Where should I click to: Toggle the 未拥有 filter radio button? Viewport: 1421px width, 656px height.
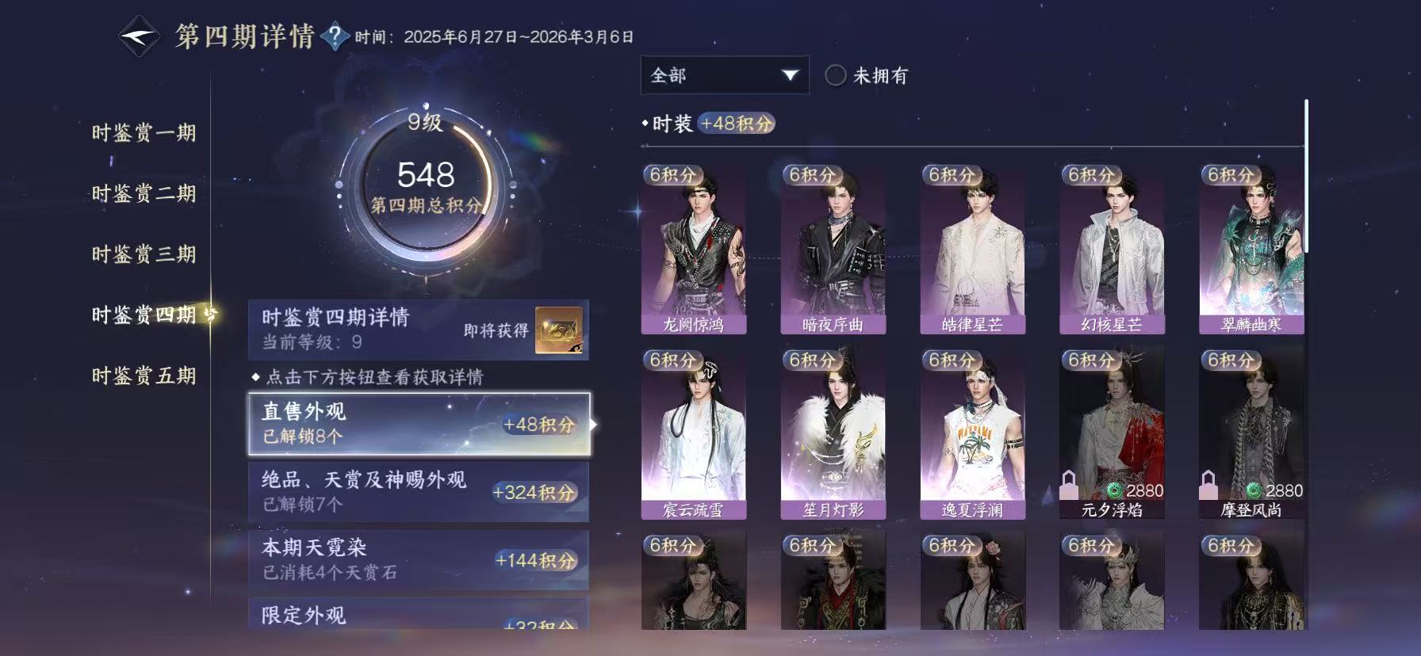(x=835, y=75)
